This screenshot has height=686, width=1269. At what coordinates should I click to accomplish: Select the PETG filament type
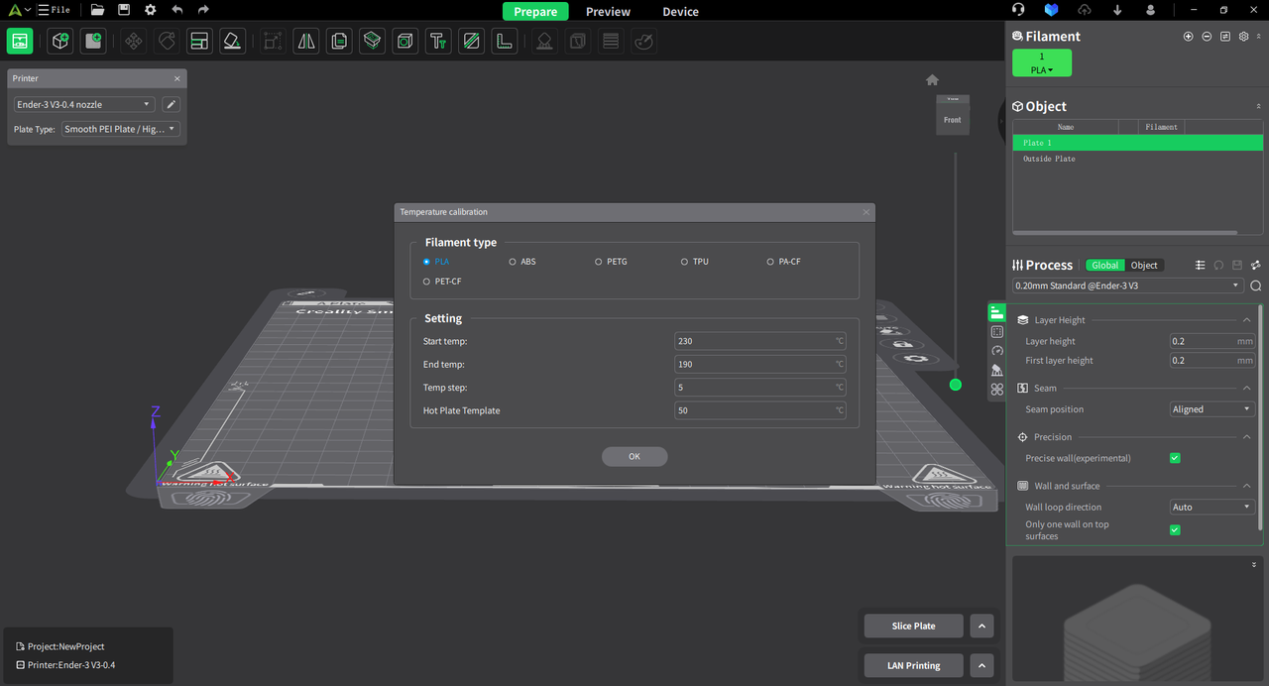[x=599, y=261]
